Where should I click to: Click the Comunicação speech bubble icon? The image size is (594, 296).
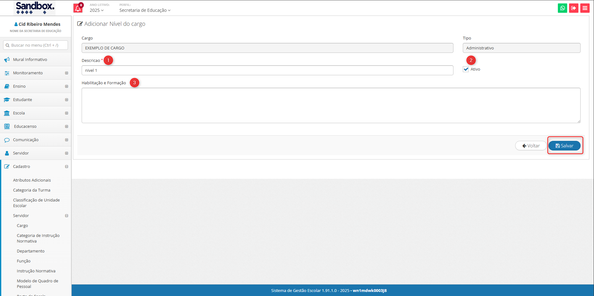[7, 140]
